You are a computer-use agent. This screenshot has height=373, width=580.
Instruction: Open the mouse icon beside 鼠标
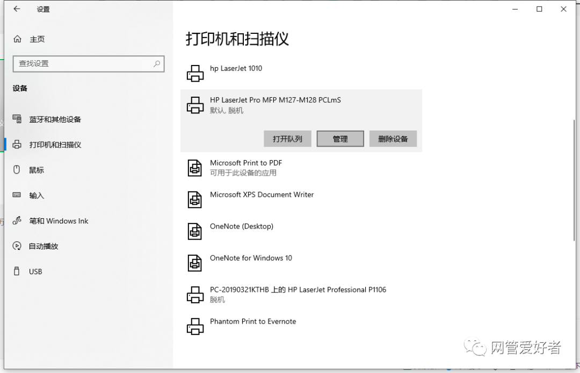[17, 169]
